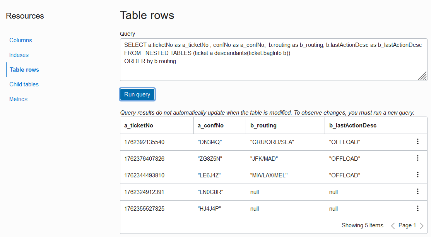Open the Indexes resource section
431x237 pixels.
tap(19, 55)
